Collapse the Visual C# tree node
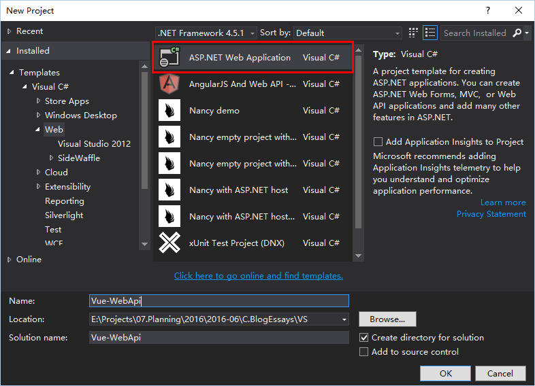The image size is (535, 386). 25,86
